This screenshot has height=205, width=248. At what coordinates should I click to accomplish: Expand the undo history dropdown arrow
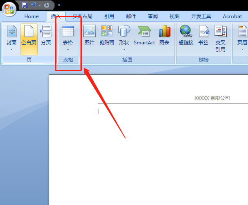pos(39,5)
